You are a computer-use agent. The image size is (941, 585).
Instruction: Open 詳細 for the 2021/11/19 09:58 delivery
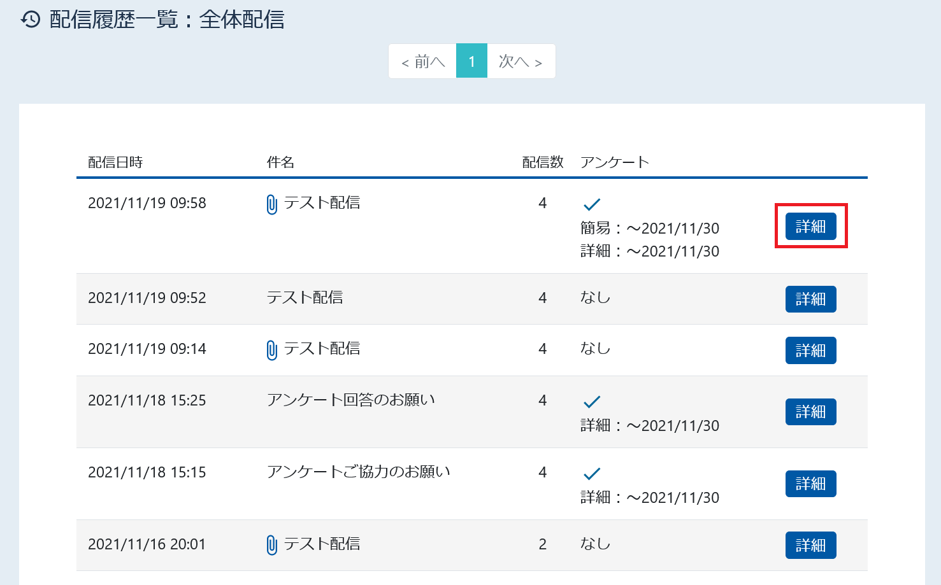coord(810,227)
